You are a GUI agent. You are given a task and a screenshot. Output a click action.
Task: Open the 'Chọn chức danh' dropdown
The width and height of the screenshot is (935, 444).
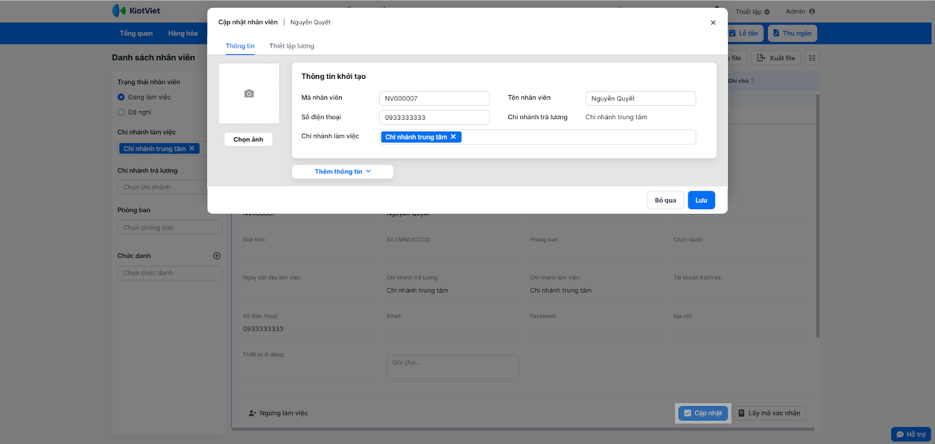pyautogui.click(x=169, y=273)
